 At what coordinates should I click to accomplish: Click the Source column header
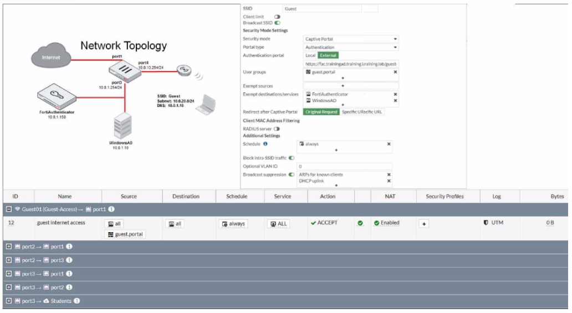(x=132, y=196)
